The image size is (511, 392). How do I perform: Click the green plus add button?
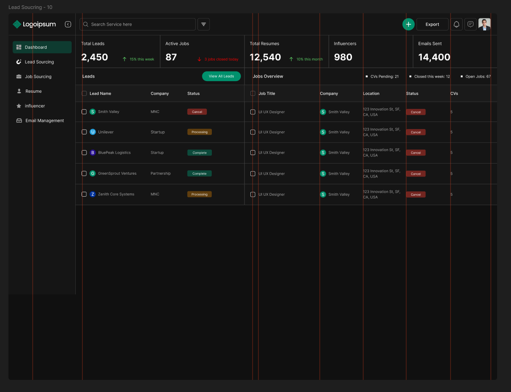[408, 24]
